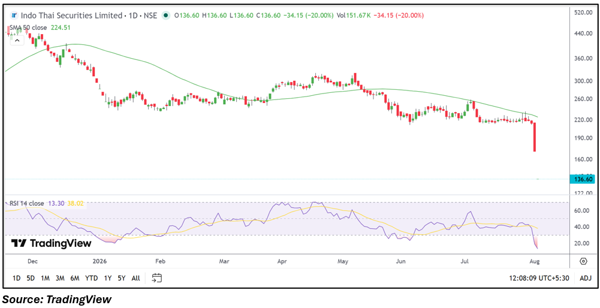Click the Dec label on time axis
This screenshot has width=600, height=308.
pos(32,262)
